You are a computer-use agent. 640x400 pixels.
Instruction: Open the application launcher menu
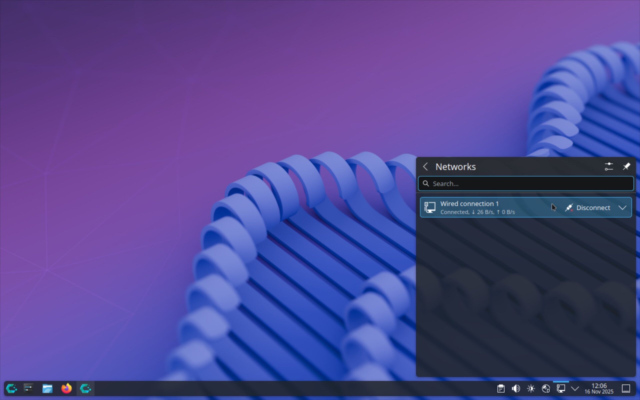click(x=12, y=388)
